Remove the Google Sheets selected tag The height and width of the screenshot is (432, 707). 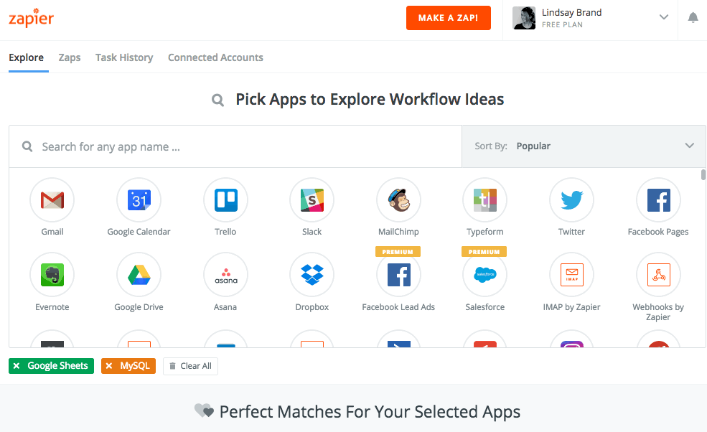[x=17, y=366]
